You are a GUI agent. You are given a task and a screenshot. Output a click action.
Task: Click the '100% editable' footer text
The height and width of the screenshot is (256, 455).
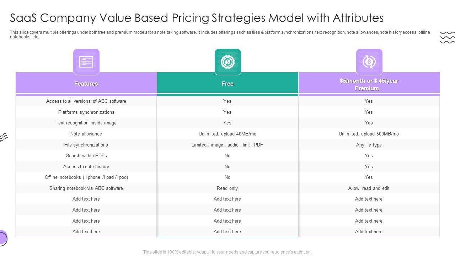(x=227, y=252)
